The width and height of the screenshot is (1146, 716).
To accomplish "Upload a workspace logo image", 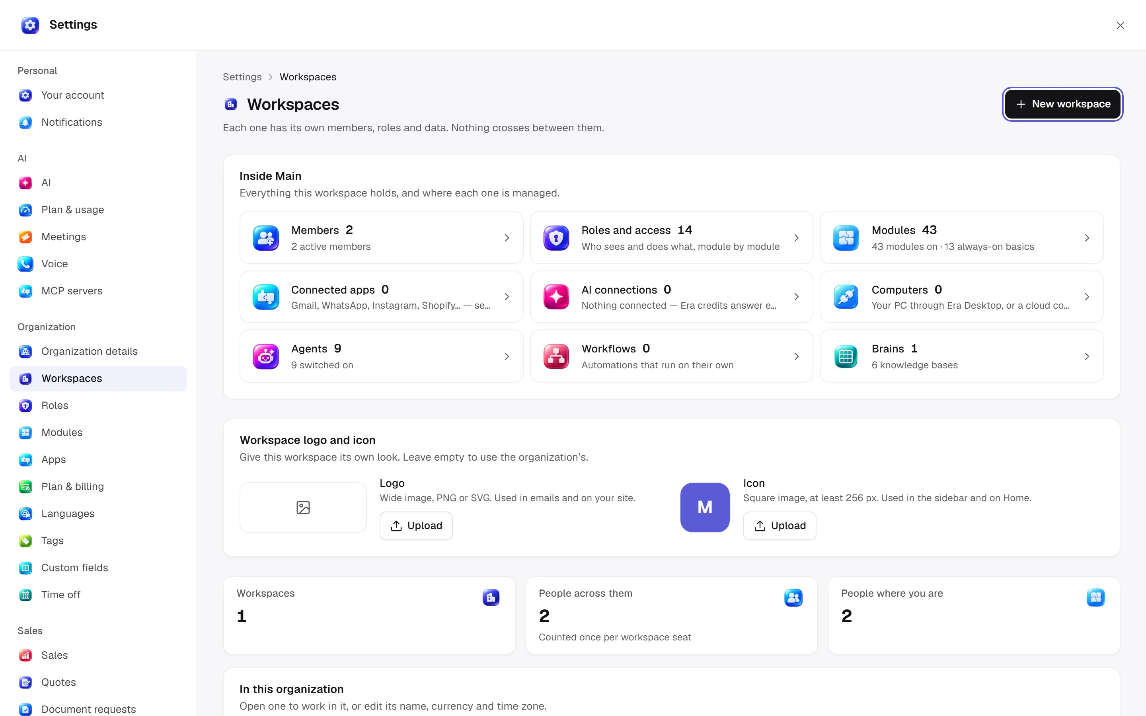I will click(x=416, y=525).
